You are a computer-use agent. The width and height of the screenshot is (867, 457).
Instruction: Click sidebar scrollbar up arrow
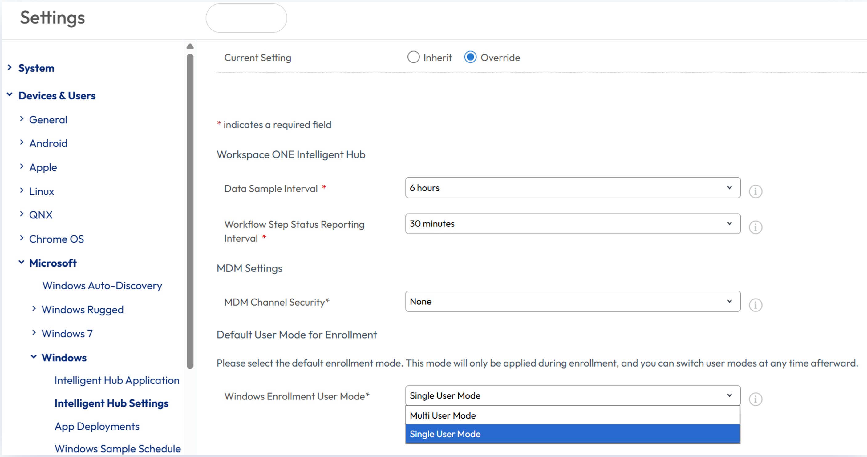190,46
